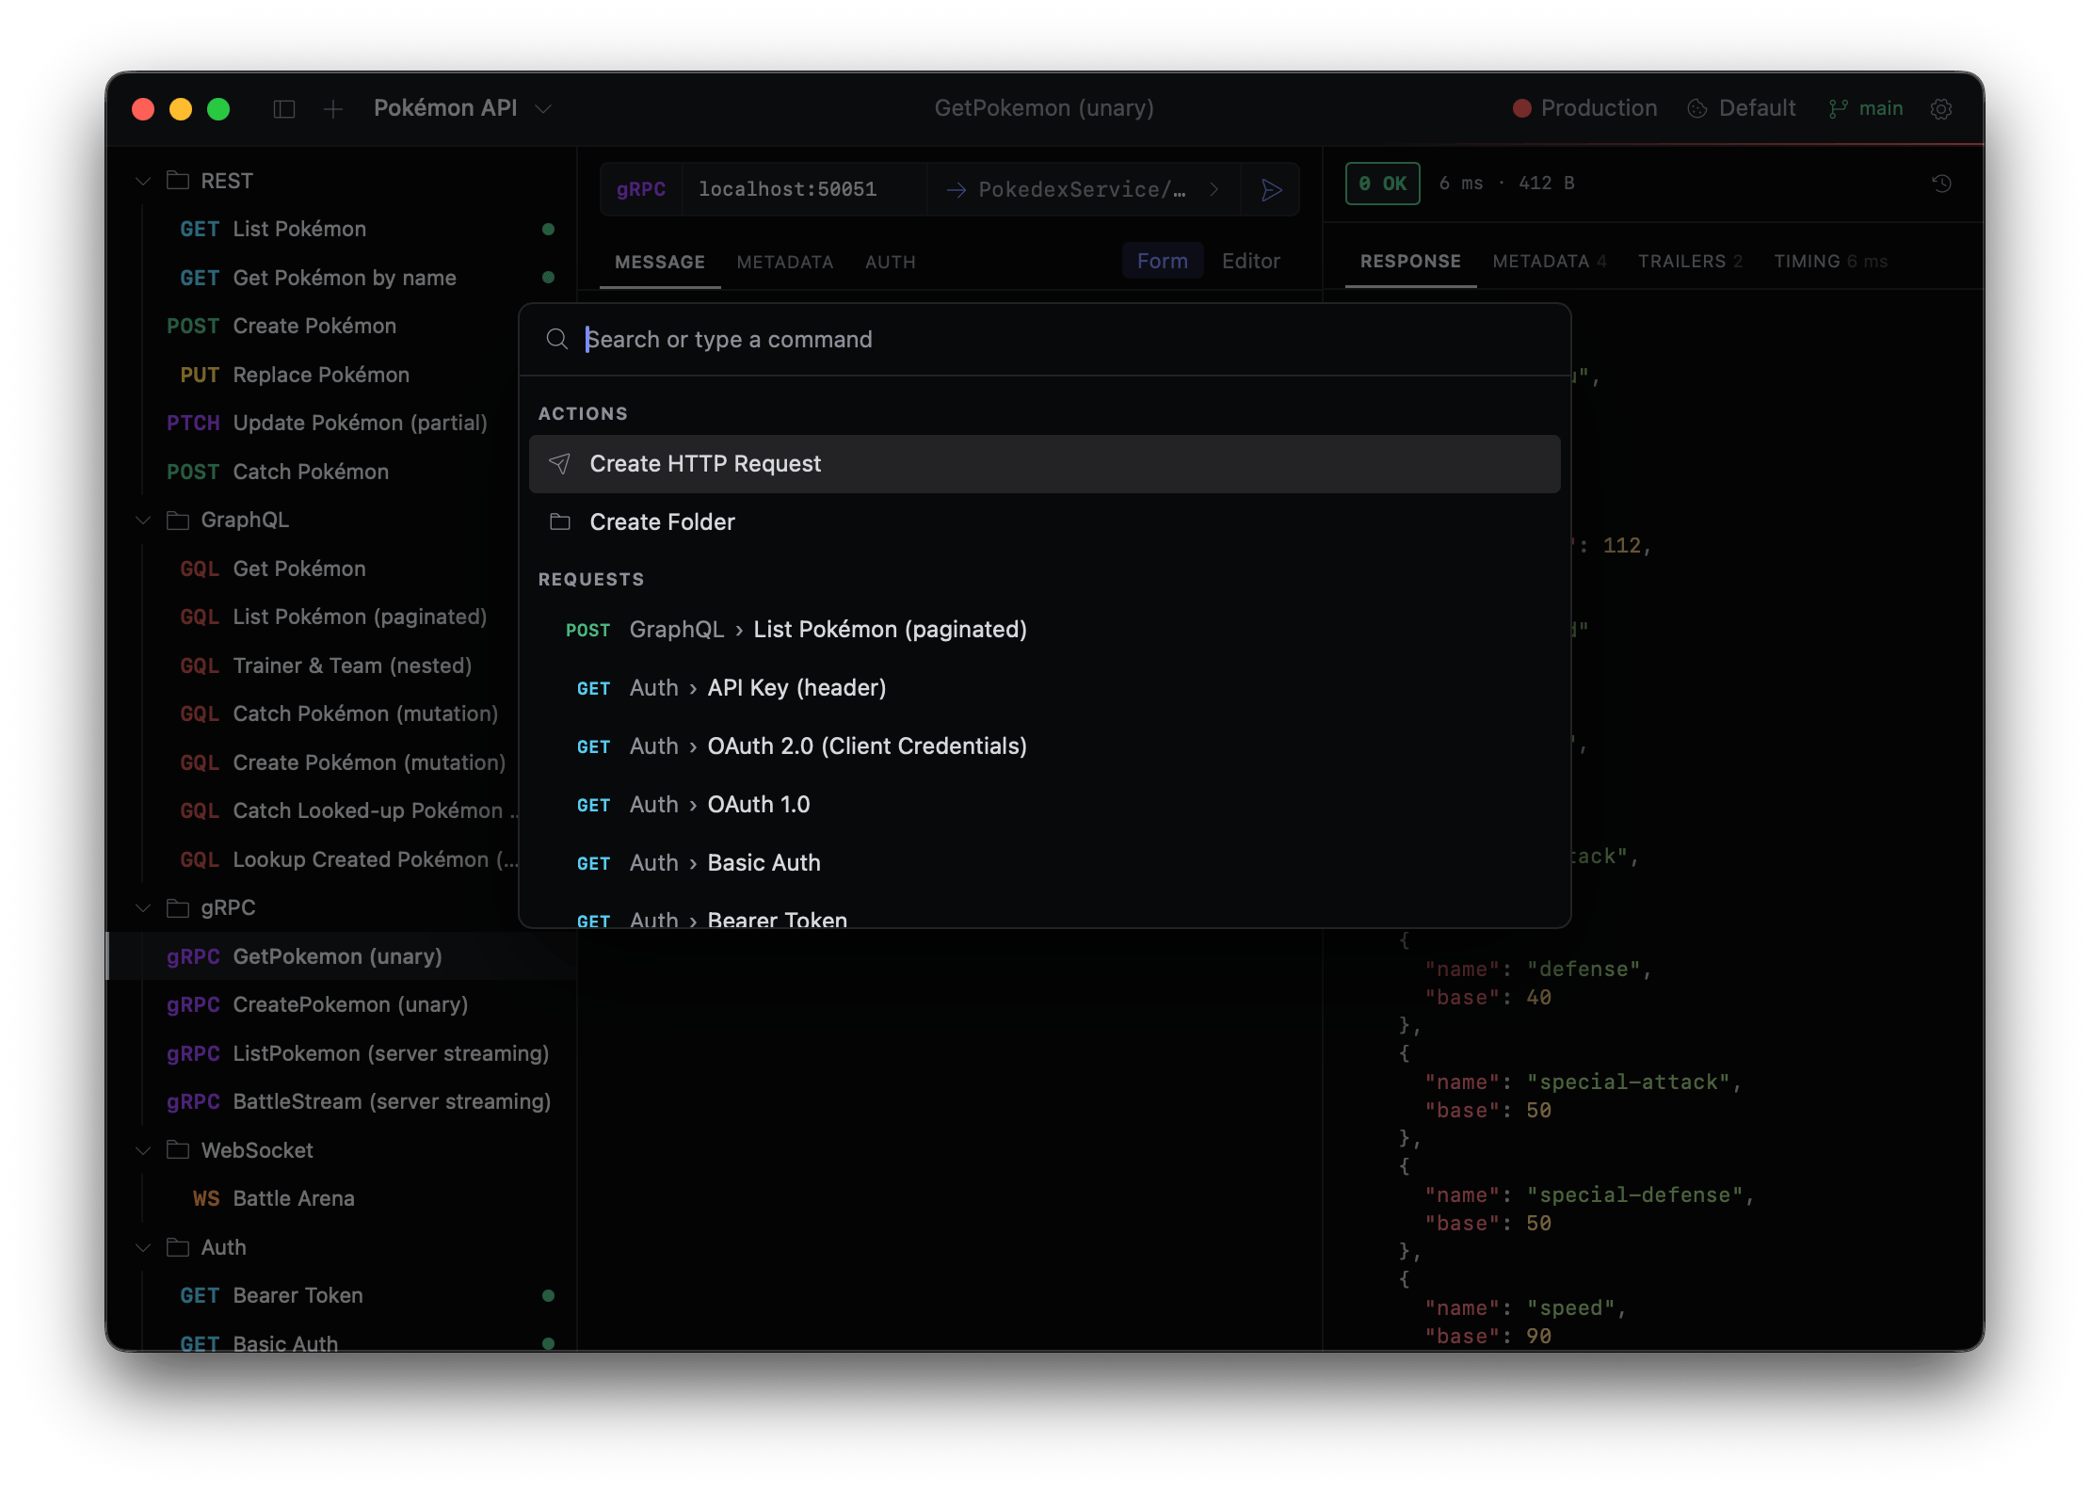Click the REST folder icon

pyautogui.click(x=178, y=180)
